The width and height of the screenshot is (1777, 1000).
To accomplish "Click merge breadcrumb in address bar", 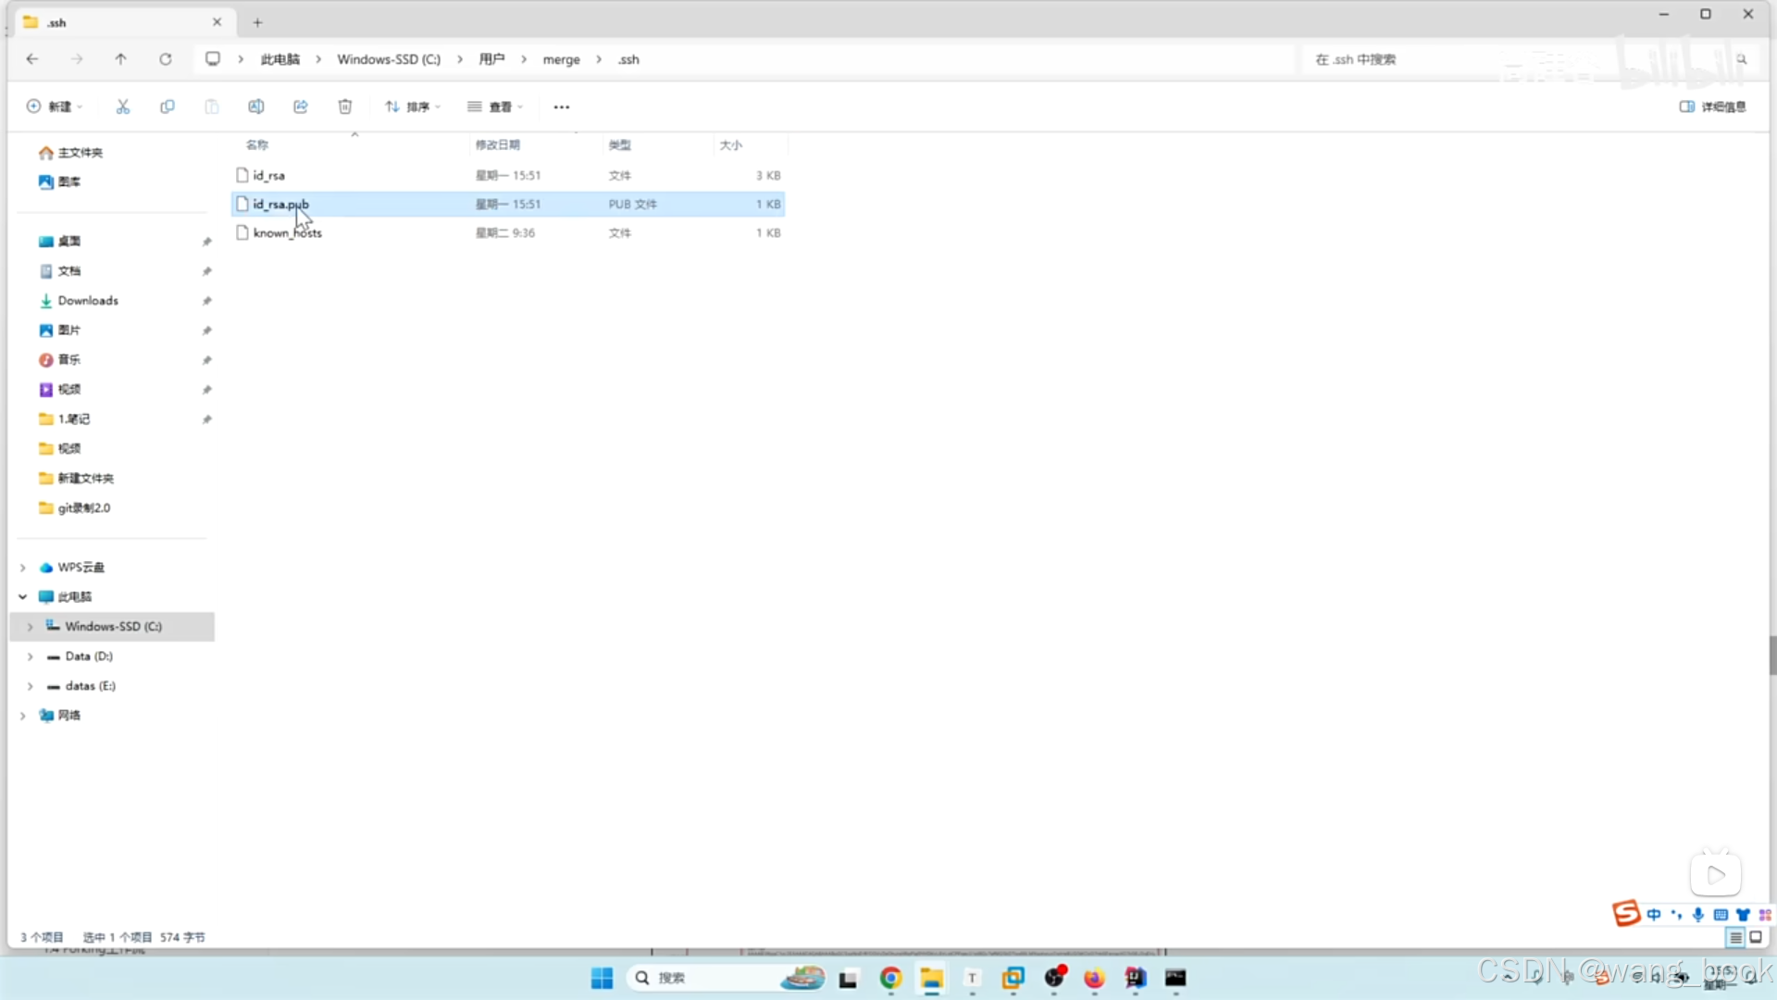I will coord(561,59).
